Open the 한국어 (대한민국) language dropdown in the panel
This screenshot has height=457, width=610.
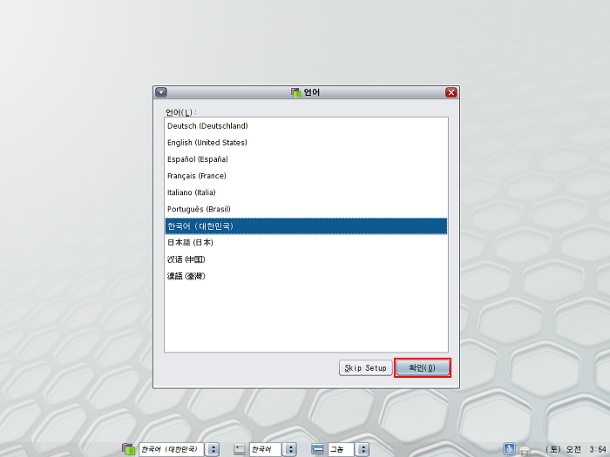(172, 450)
